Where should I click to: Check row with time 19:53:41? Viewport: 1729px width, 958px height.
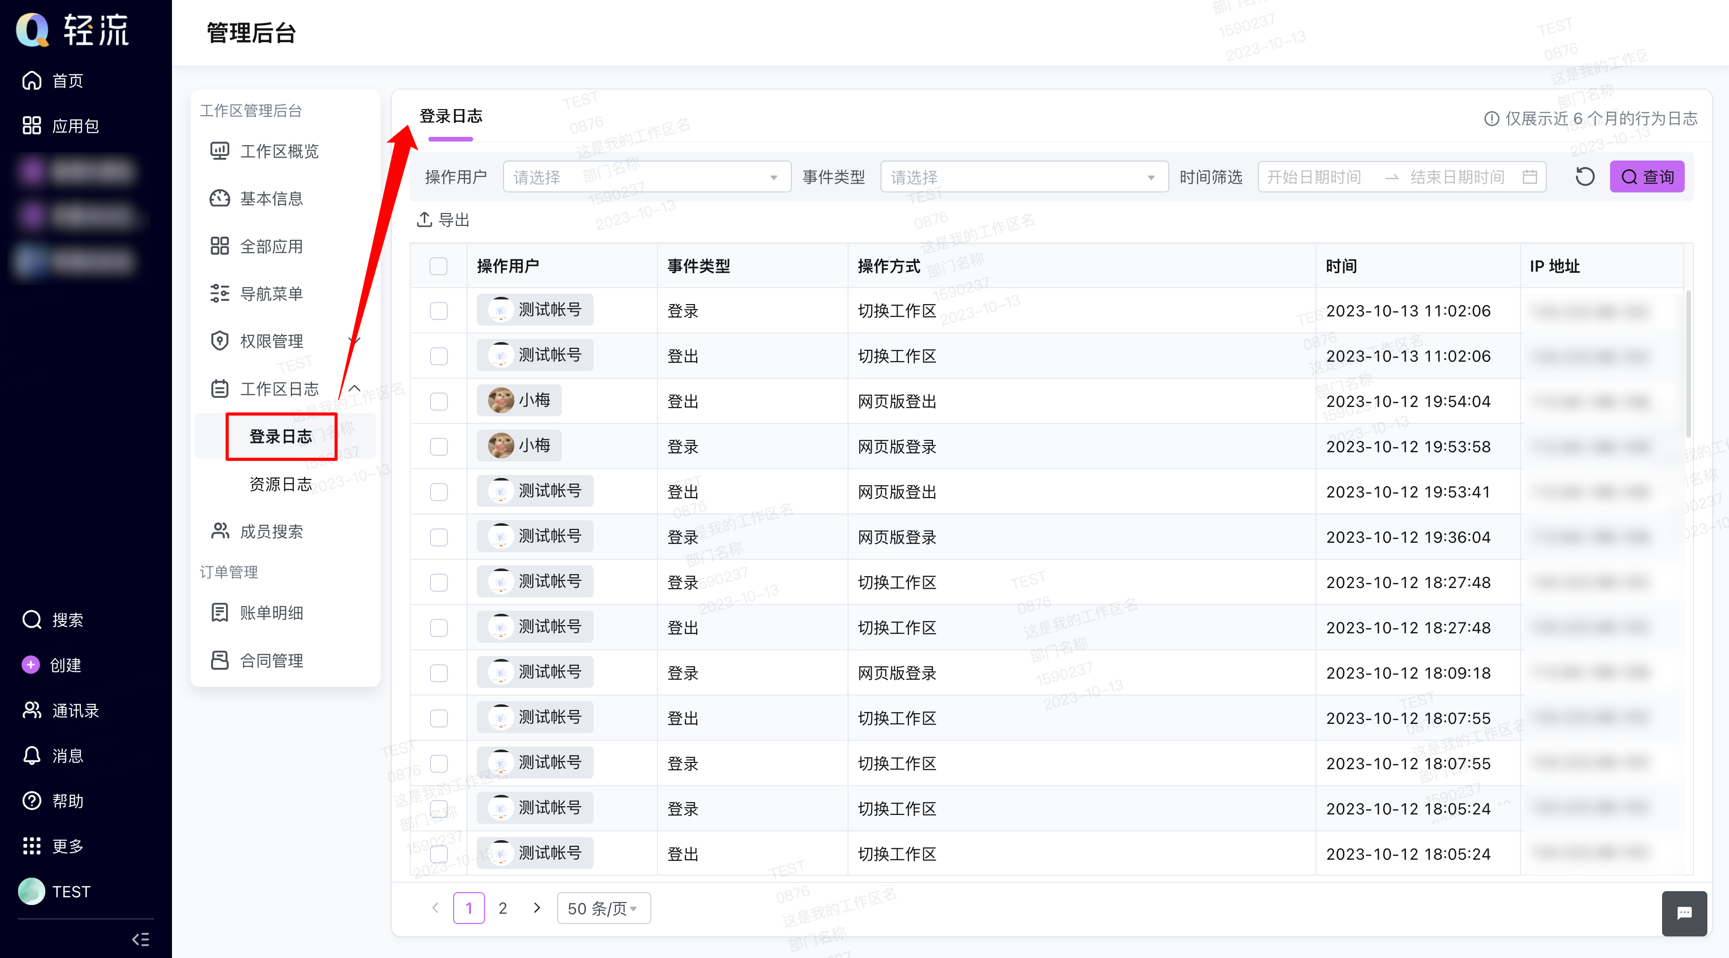coord(438,492)
